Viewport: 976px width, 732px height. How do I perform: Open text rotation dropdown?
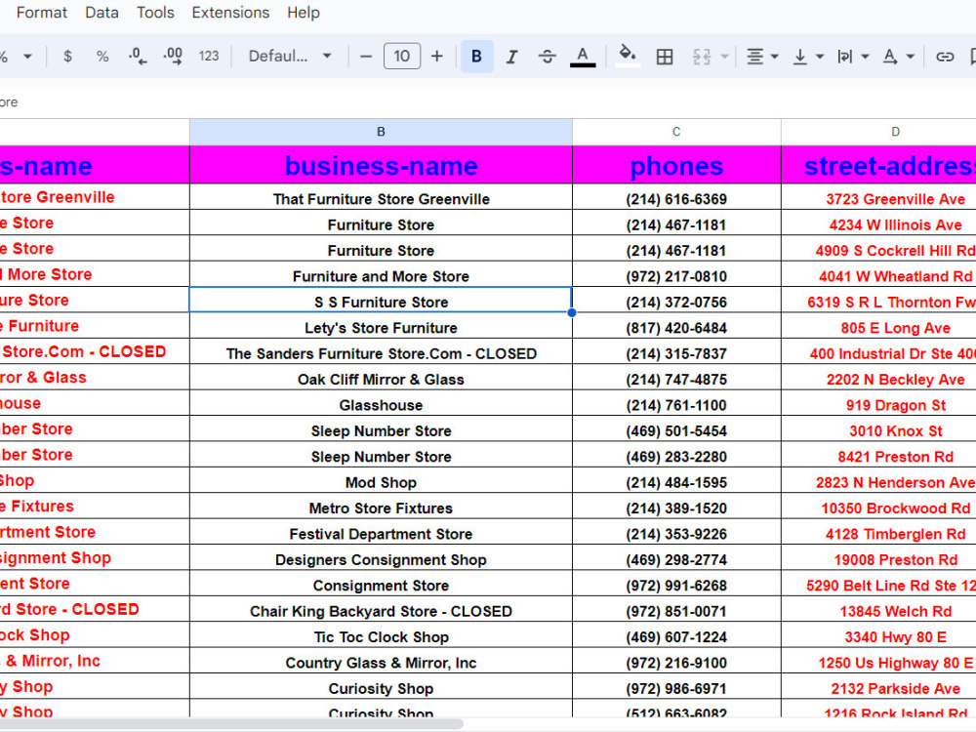click(898, 57)
